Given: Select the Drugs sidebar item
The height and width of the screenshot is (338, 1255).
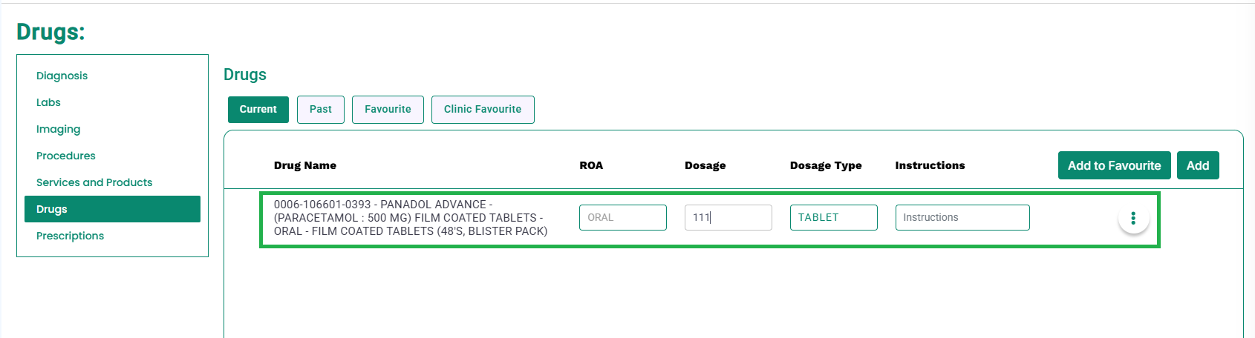Looking at the screenshot, I should [x=112, y=209].
